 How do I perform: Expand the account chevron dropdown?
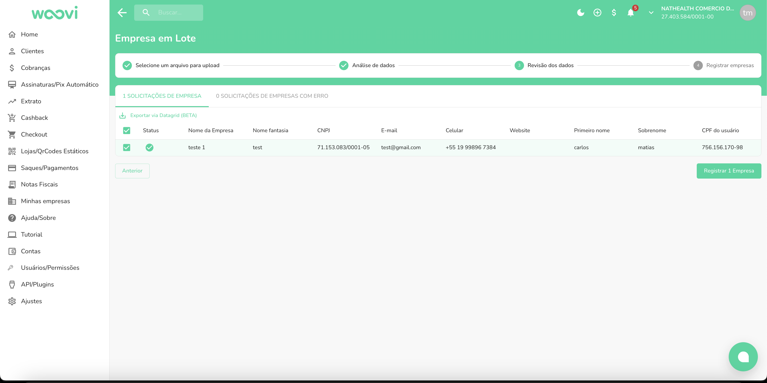(x=651, y=12)
